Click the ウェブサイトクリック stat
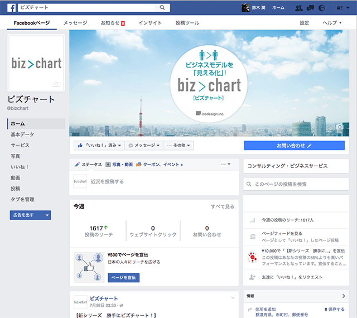This screenshot has width=357, height=318. tap(153, 231)
